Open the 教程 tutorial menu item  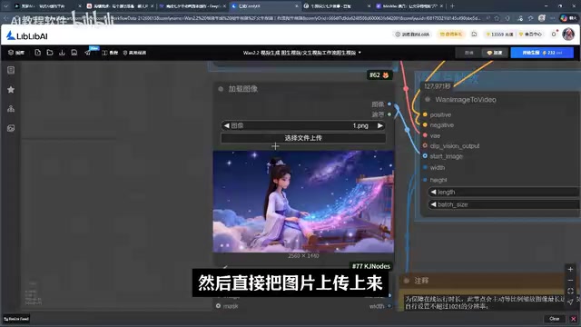[110, 53]
